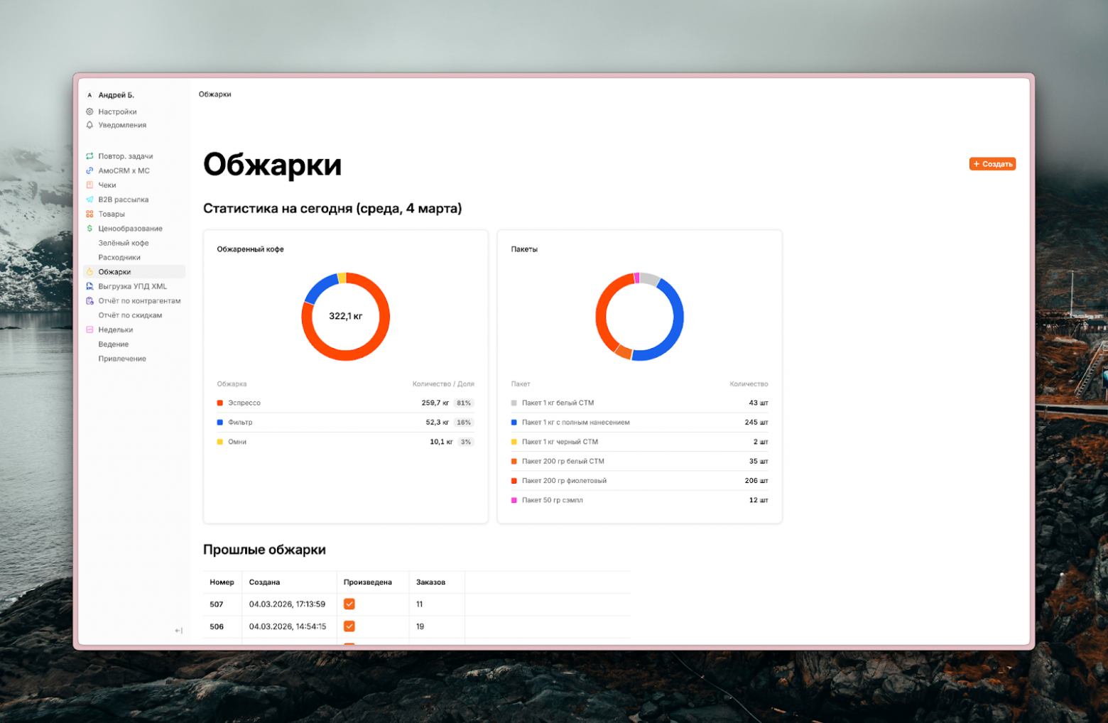Viewport: 1108px width, 723px height.
Task: Click the Уведомления bell icon
Action: tap(89, 125)
